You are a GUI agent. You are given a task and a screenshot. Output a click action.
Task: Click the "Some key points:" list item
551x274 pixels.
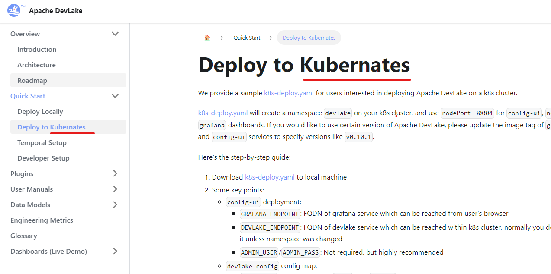(238, 190)
